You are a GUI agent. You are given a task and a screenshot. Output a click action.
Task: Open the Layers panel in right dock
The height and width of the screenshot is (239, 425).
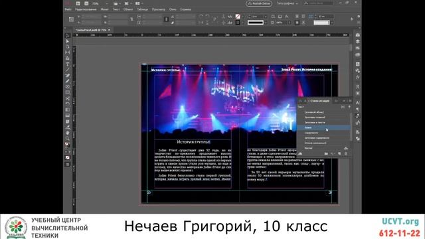click(358, 41)
